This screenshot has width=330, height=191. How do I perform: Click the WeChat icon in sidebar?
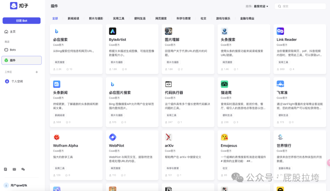(23, 169)
